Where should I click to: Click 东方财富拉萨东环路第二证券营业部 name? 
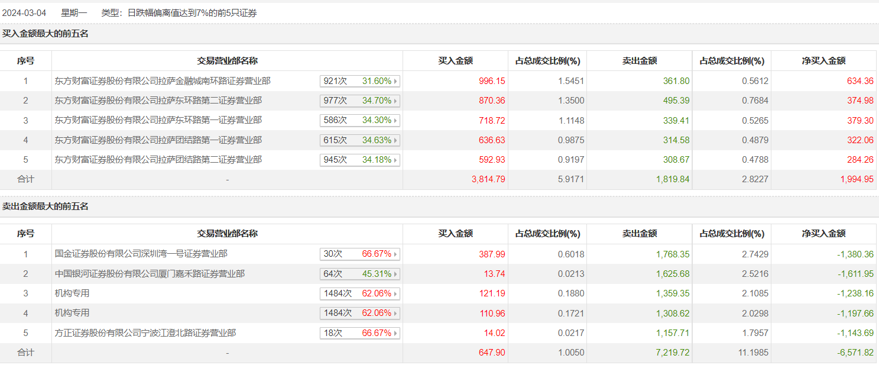[158, 101]
